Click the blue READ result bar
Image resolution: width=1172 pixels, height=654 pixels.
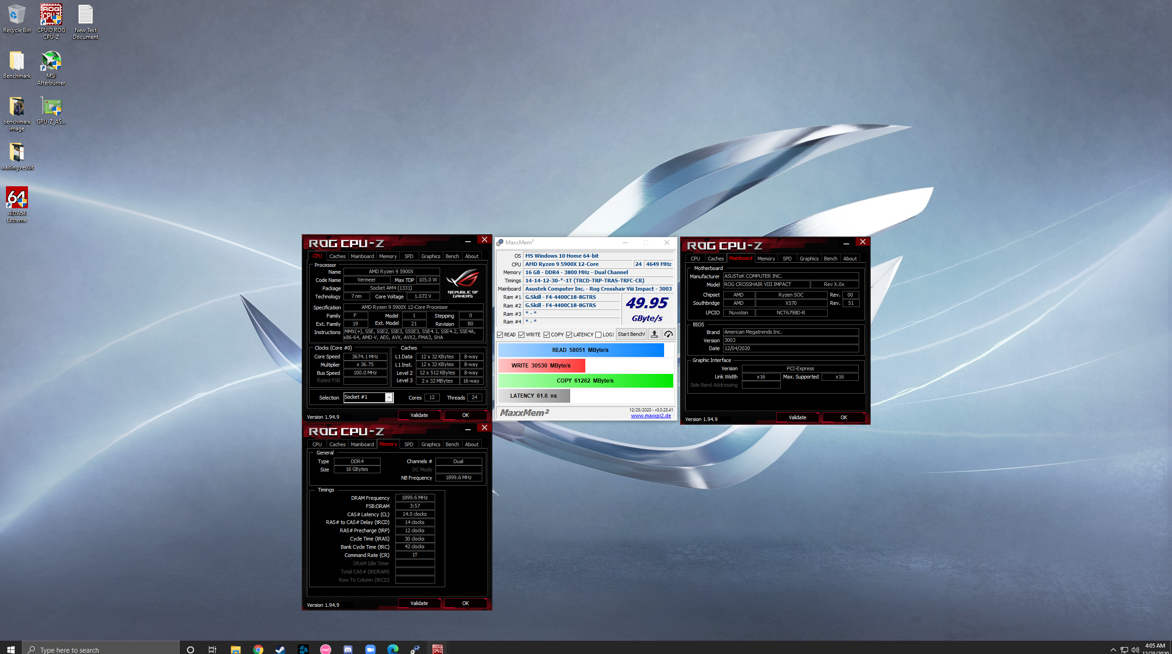pos(581,350)
